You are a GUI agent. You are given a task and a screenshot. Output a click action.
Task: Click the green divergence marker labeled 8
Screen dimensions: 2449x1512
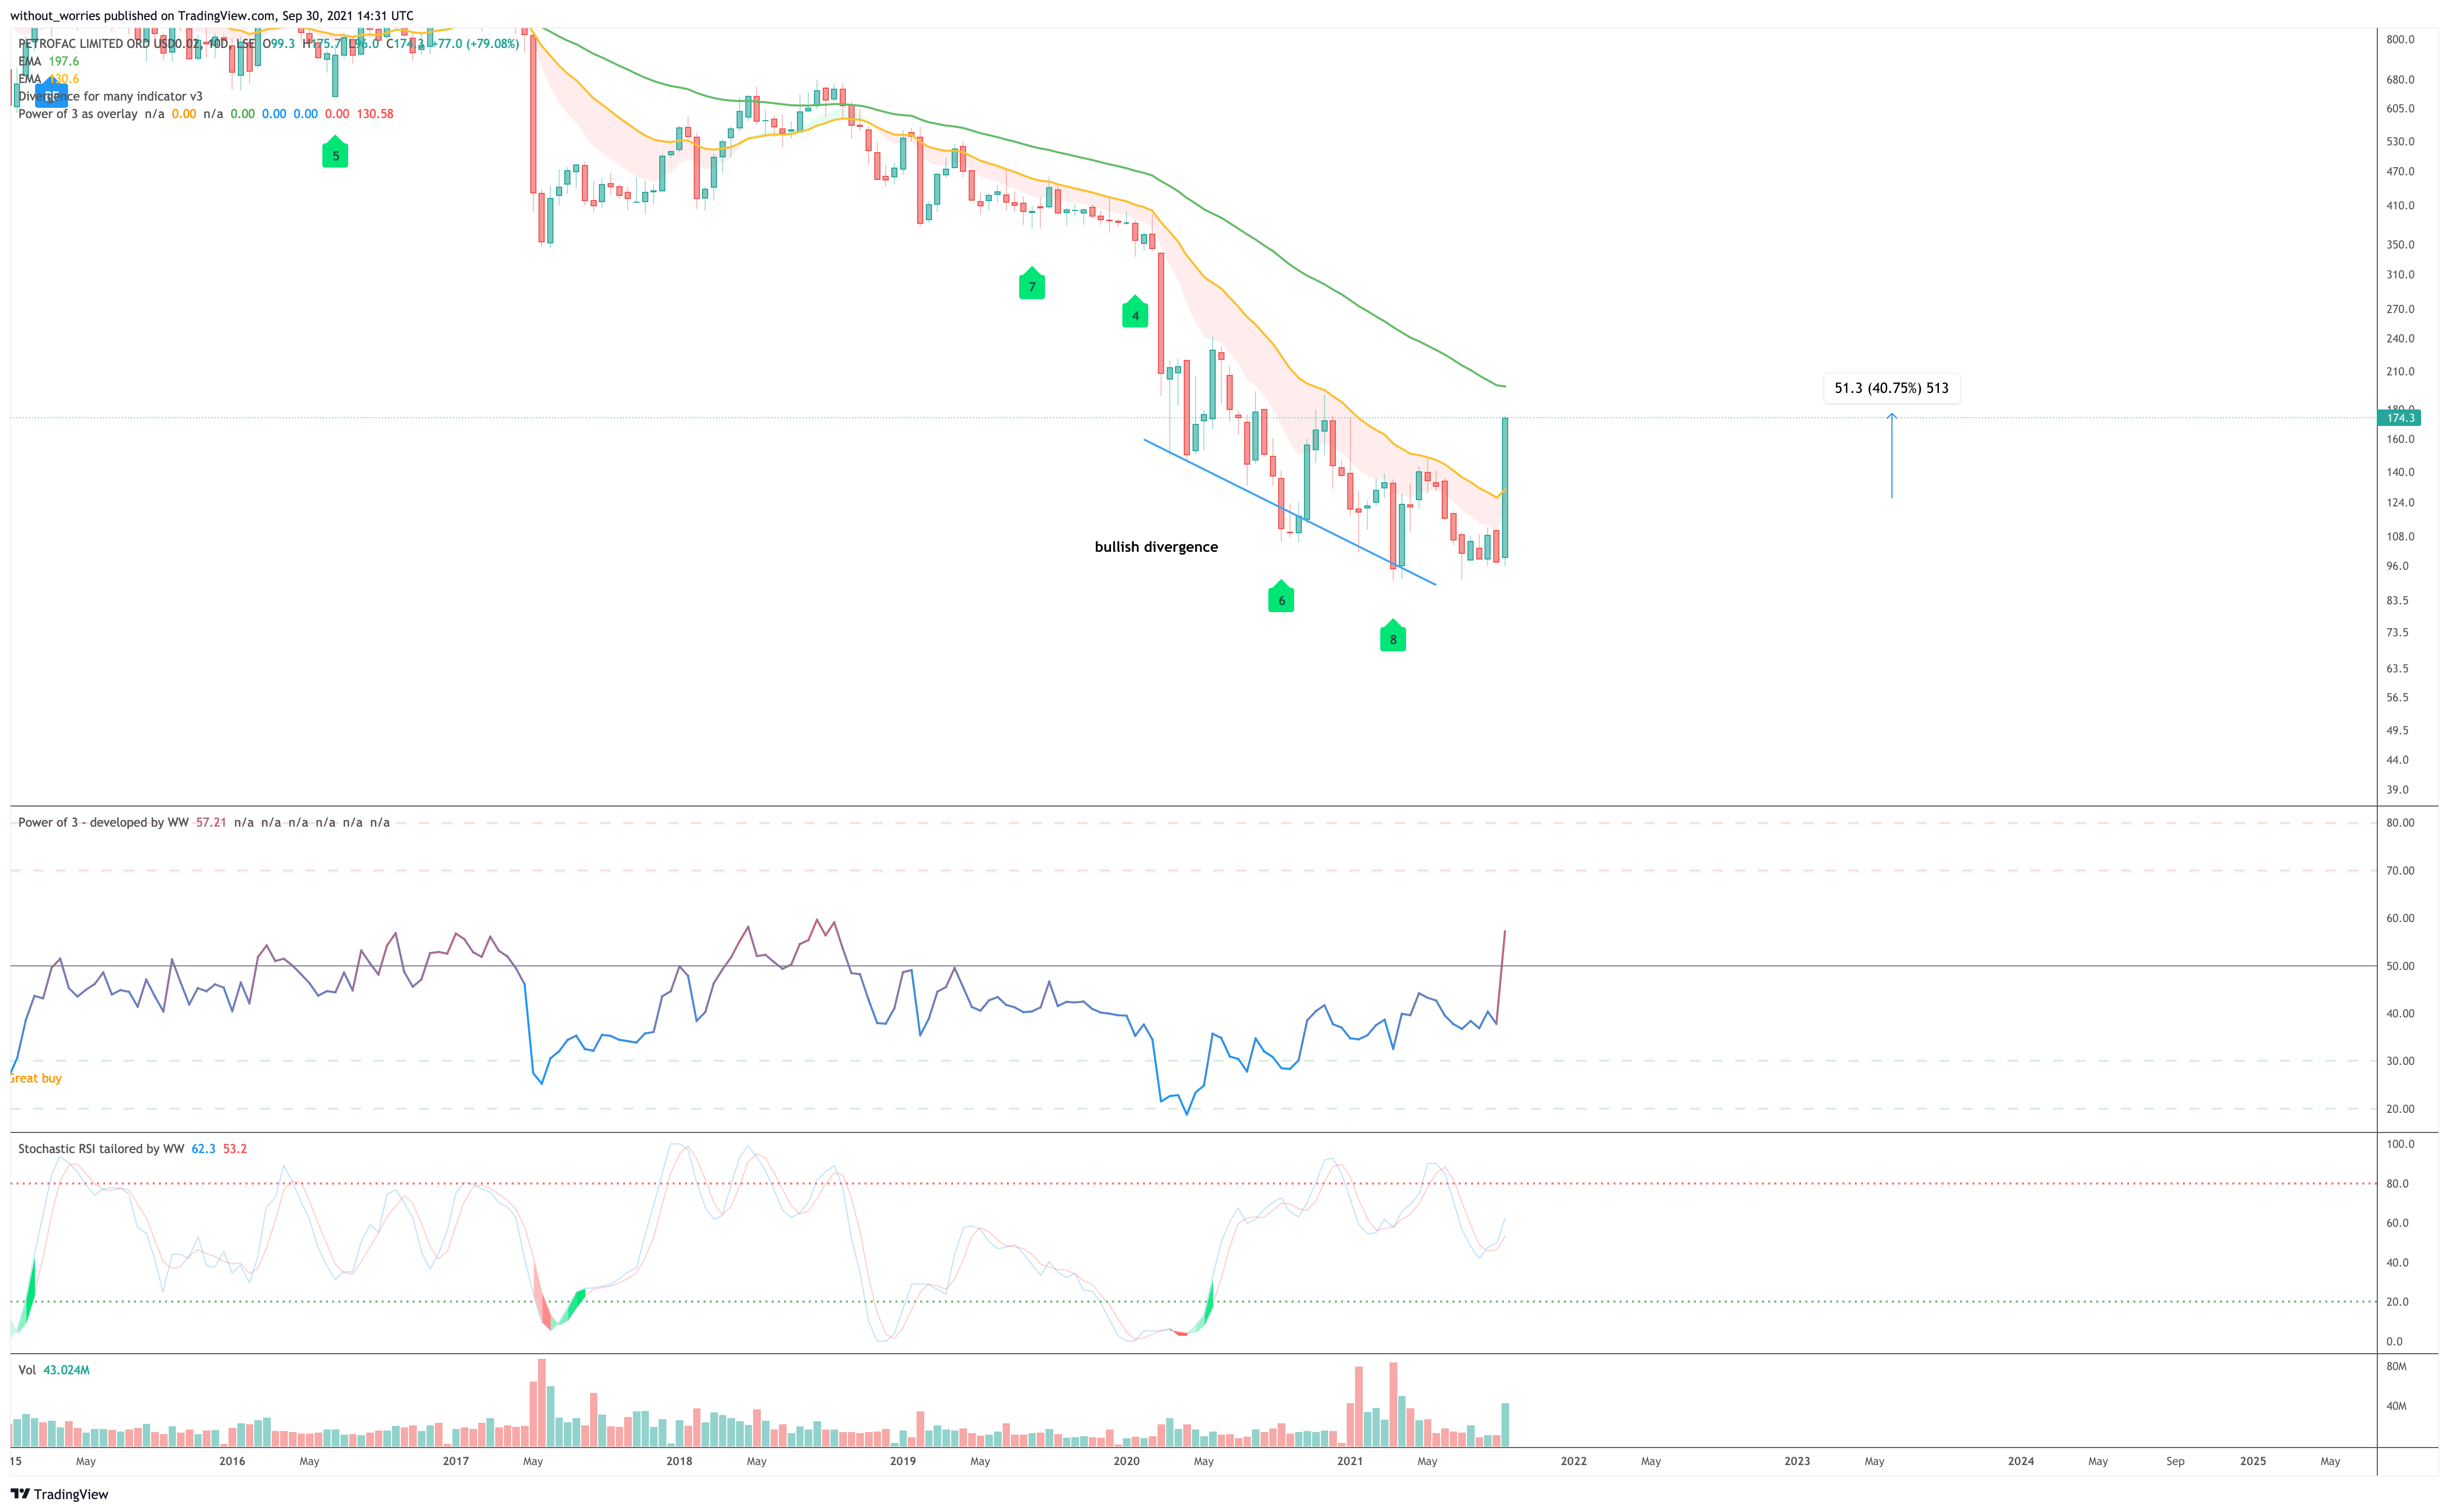pos(1393,635)
